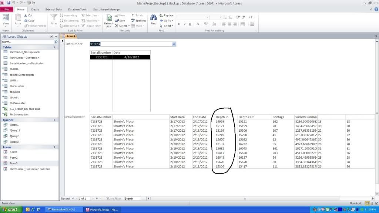
Task: Collapse the Queries group in navigation pane
Action: 55,120
